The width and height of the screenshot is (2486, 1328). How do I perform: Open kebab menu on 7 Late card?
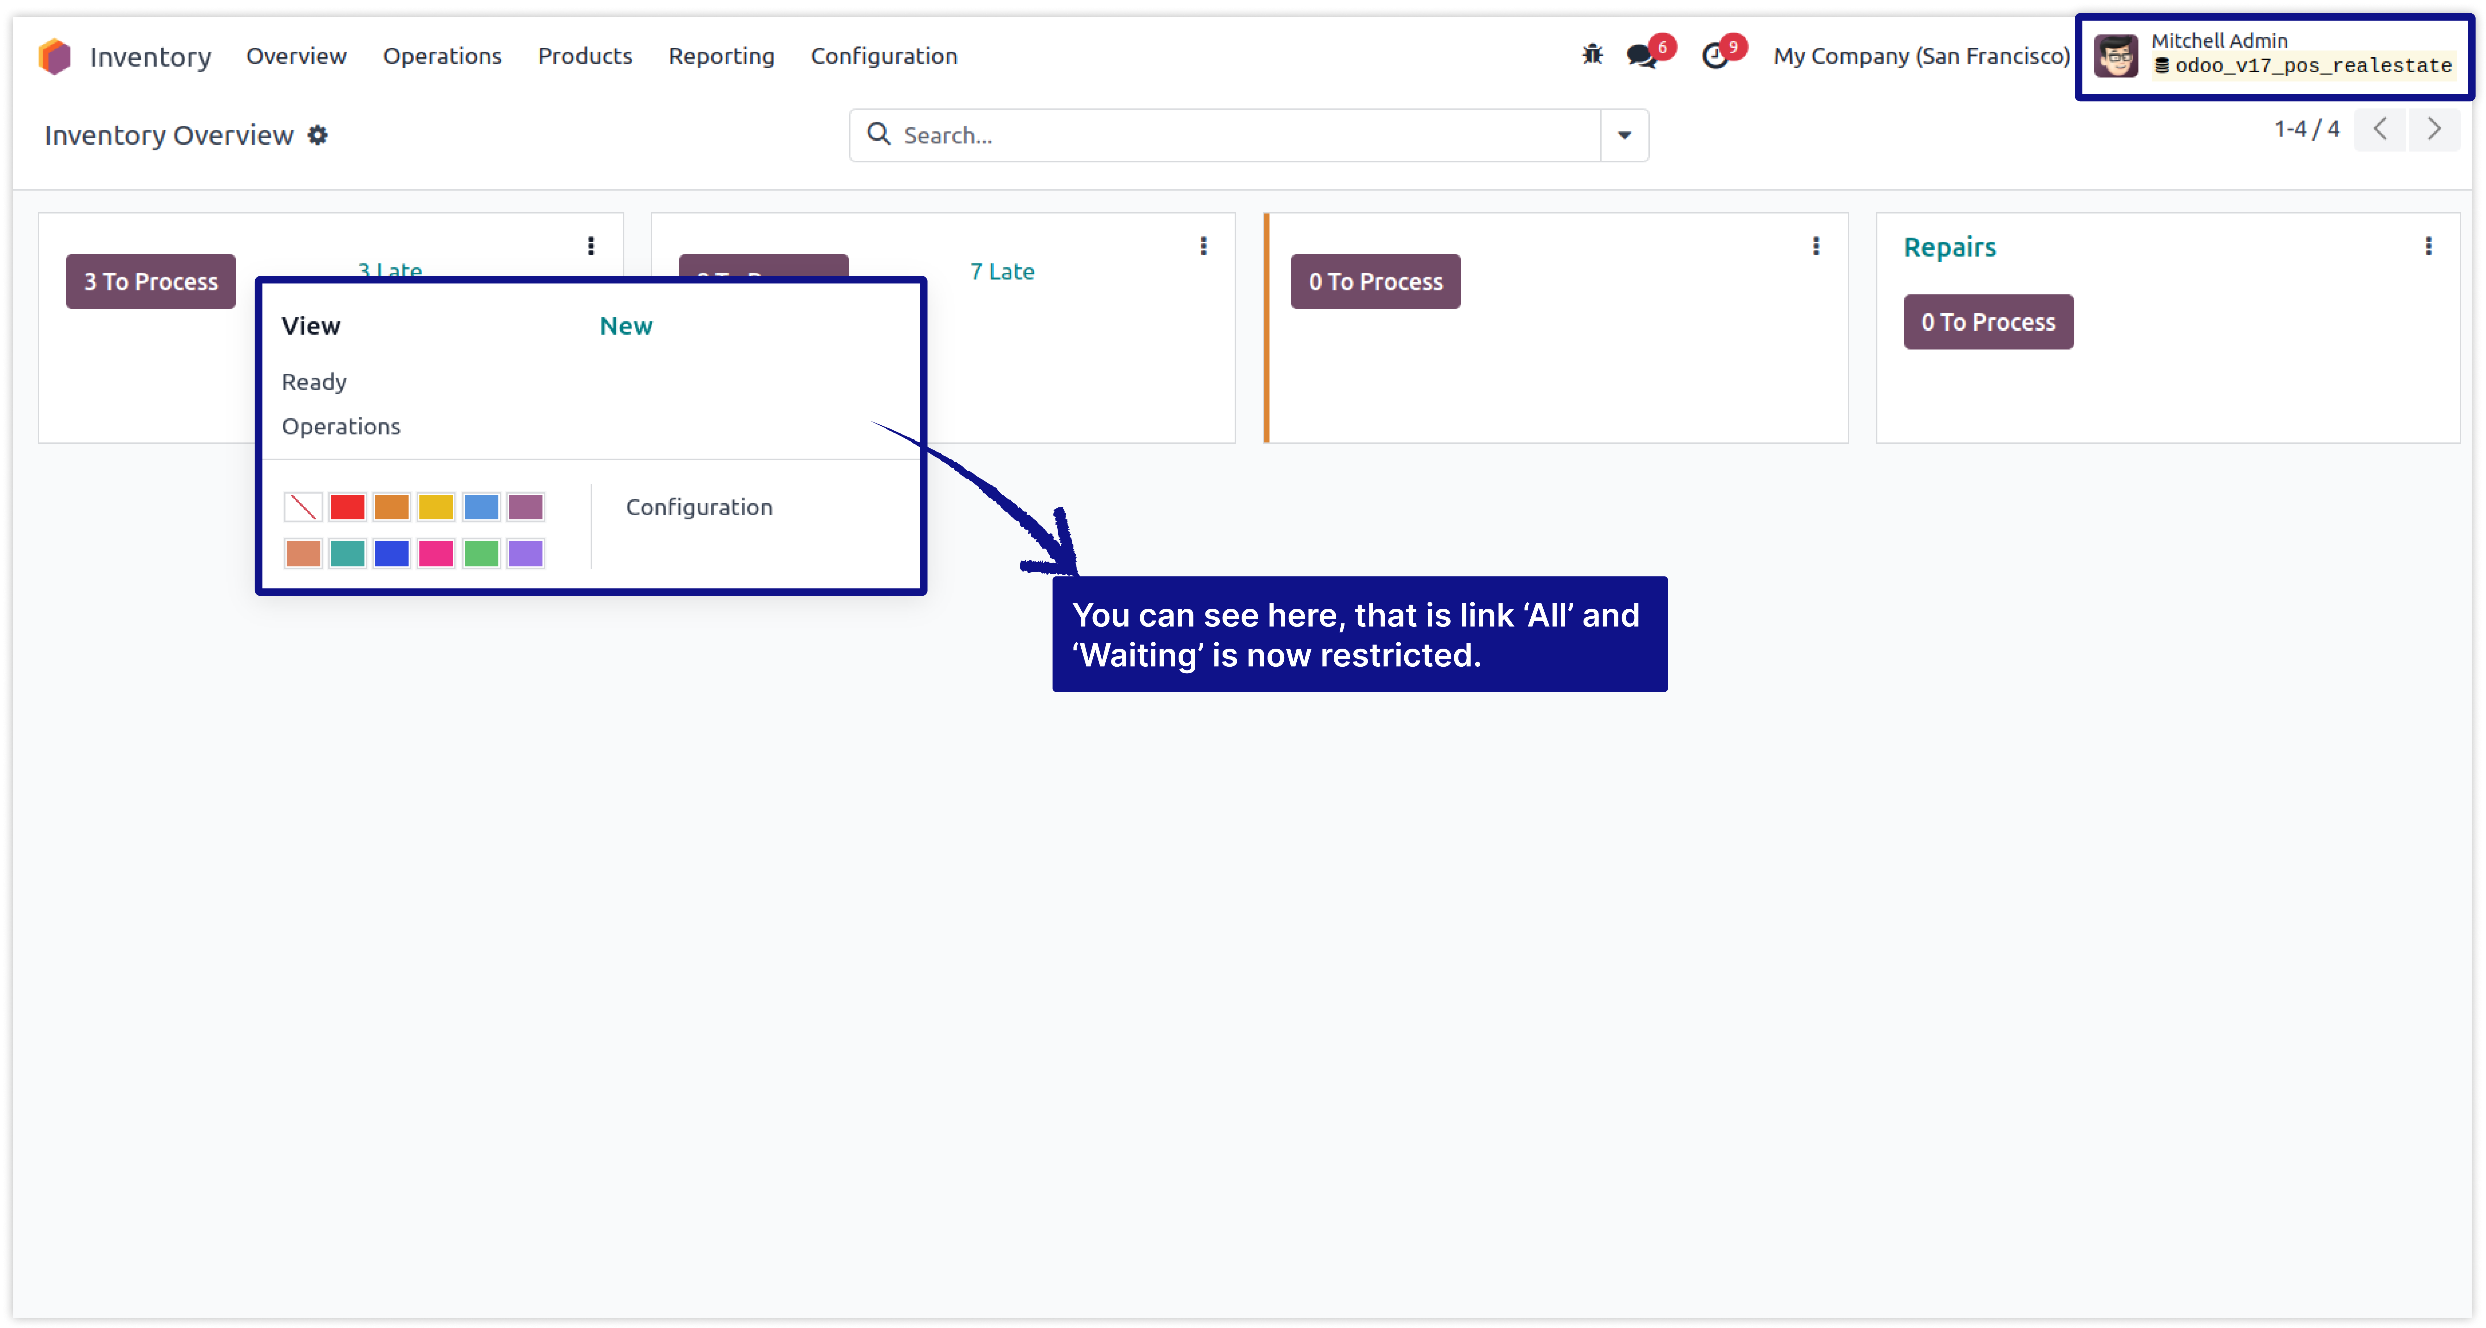click(1204, 246)
